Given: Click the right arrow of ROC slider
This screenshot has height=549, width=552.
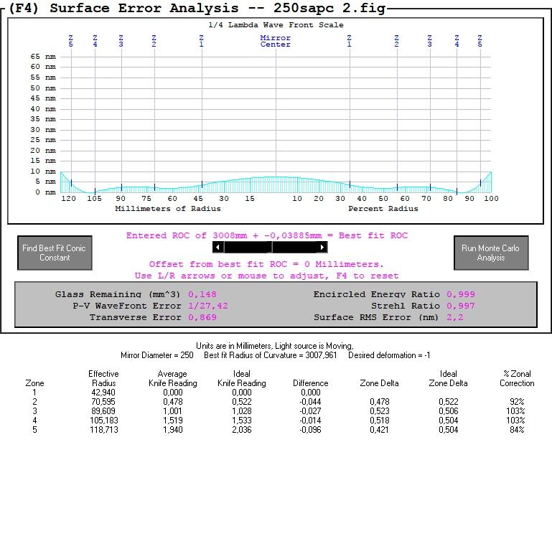Looking at the screenshot, I should (322, 247).
